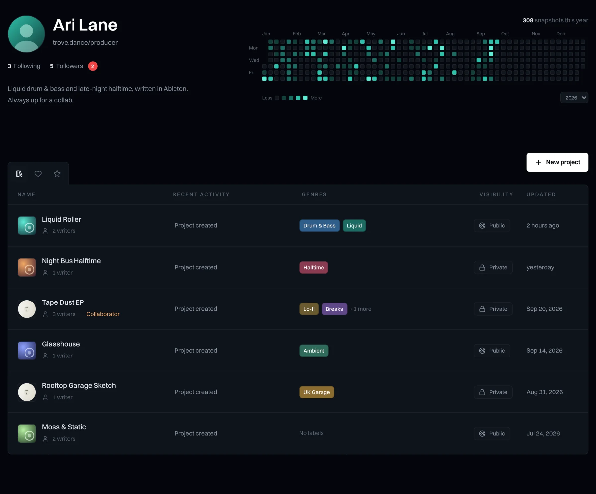The width and height of the screenshot is (596, 494).
Task: Select the Halftime genre tag
Action: point(314,268)
